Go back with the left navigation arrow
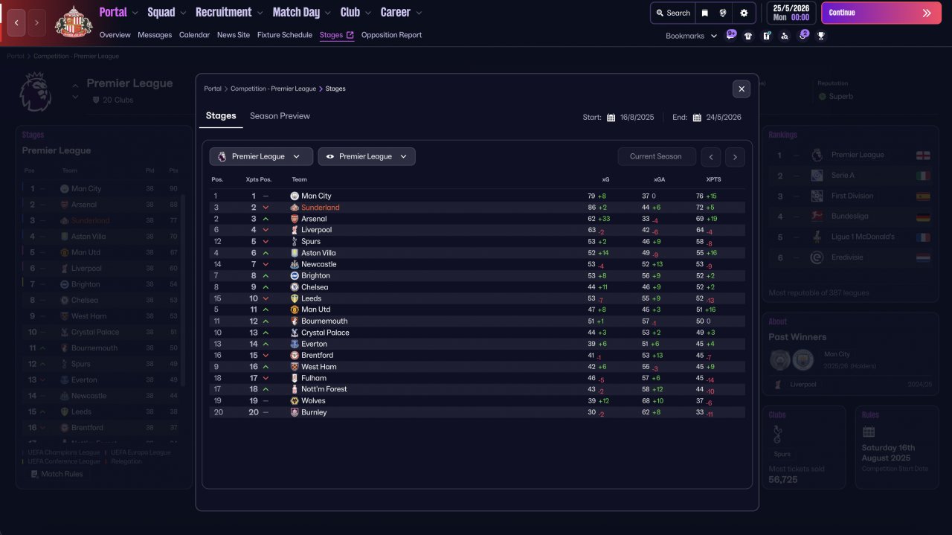The height and width of the screenshot is (535, 952). (16, 22)
